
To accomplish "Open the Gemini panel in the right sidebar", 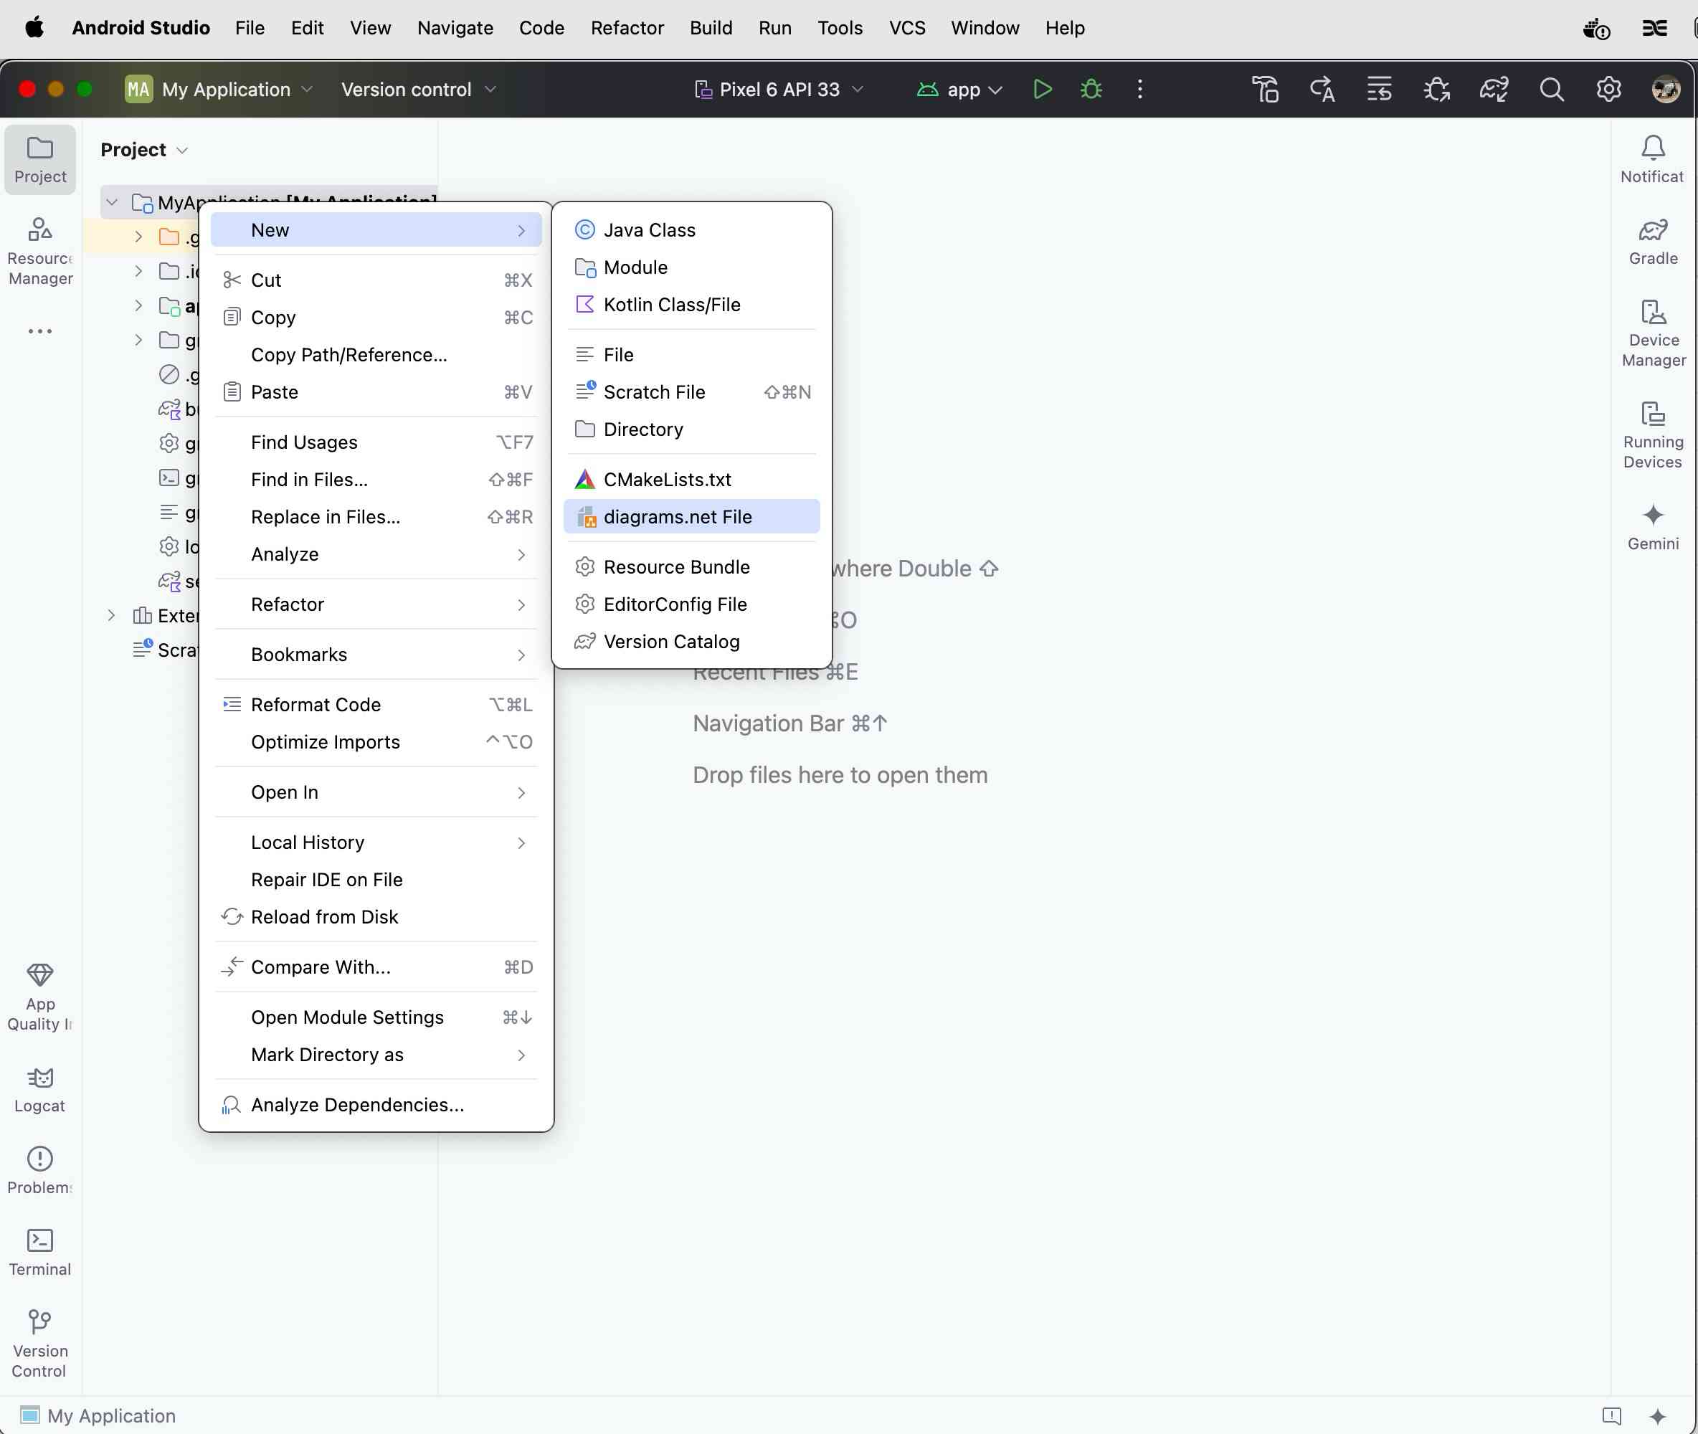I will [1653, 526].
